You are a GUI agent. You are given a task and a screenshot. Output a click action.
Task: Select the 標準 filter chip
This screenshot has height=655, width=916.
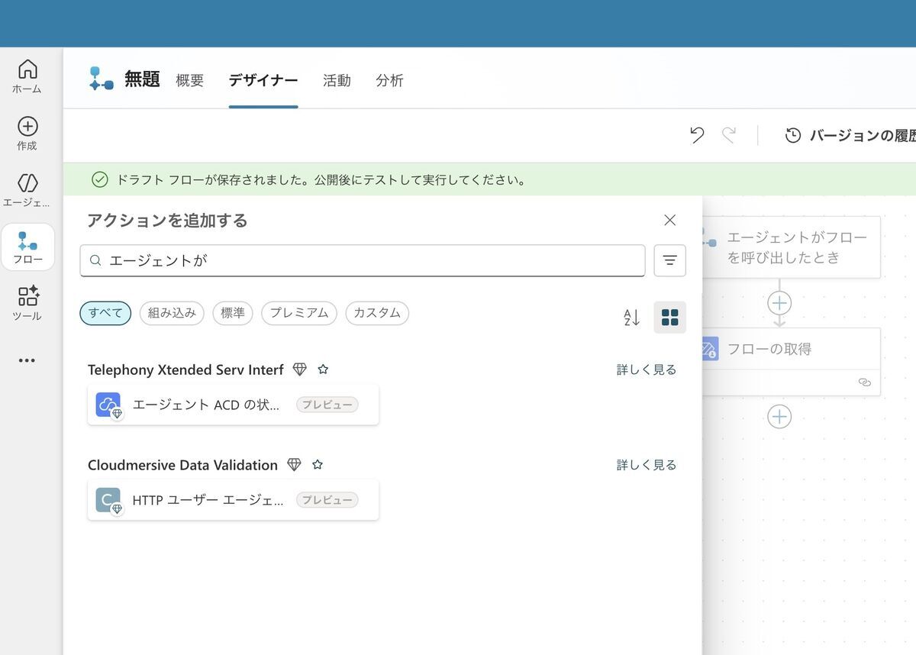point(233,313)
